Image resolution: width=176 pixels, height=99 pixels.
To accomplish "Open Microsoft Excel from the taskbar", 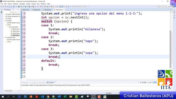I will tap(65, 97).
